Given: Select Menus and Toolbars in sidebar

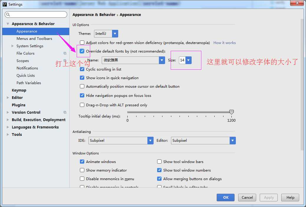Looking at the screenshot, I should click(34, 39).
